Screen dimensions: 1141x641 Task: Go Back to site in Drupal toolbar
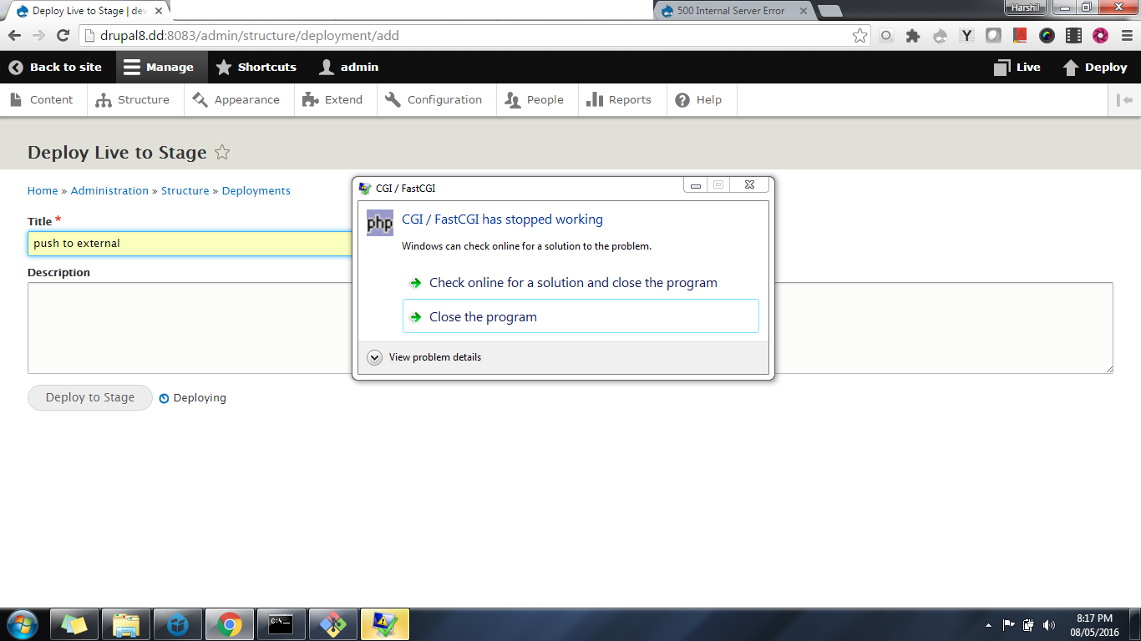55,67
